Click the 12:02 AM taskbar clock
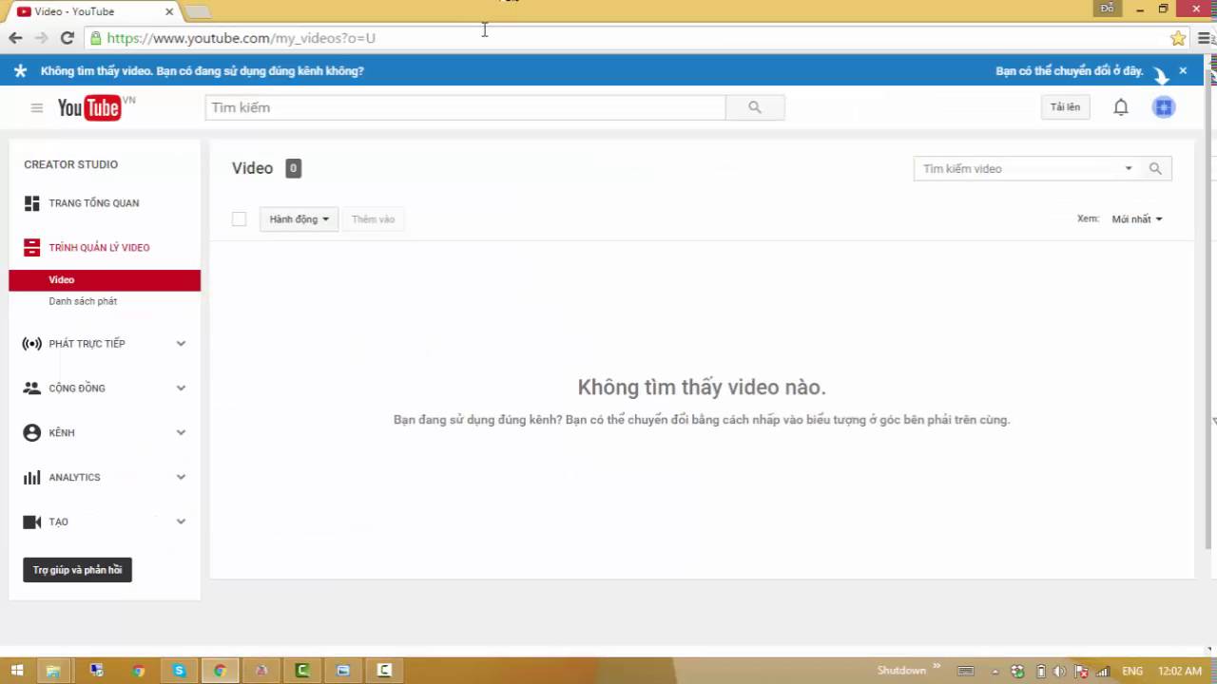The image size is (1217, 684). [1180, 671]
